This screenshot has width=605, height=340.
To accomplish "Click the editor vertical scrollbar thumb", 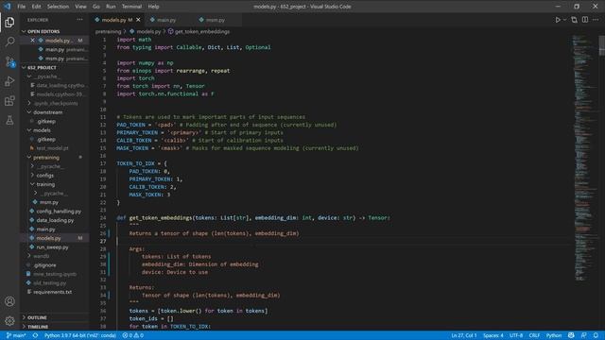I will tap(601, 45).
